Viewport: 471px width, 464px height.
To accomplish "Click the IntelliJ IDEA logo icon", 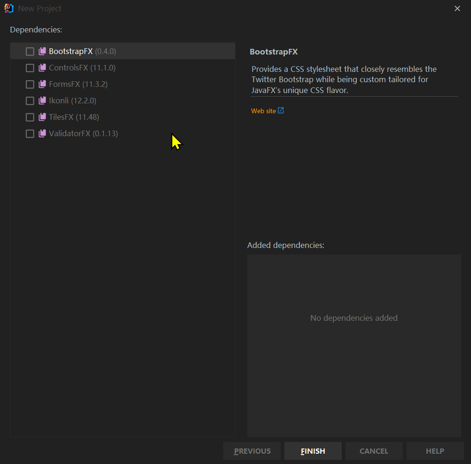I will tap(9, 8).
